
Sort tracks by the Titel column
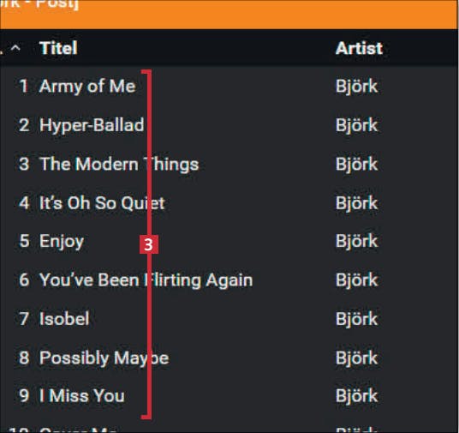coord(58,48)
